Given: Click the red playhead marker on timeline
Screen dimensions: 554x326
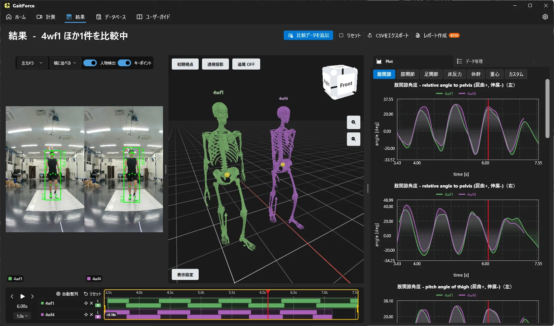Looking at the screenshot, I should click(x=268, y=292).
